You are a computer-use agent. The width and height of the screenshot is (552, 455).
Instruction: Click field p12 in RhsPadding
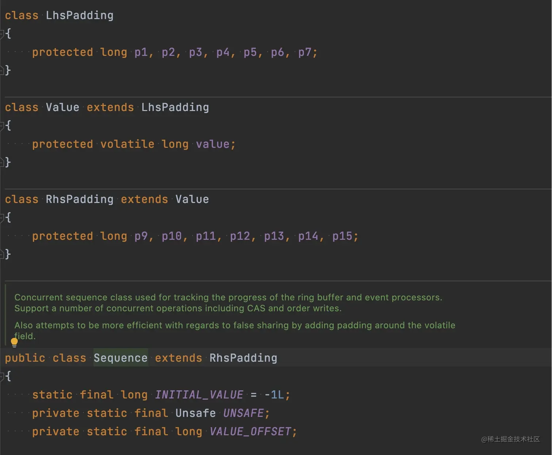(240, 236)
